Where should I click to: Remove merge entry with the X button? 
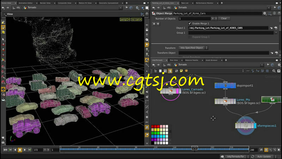(x=154, y=24)
